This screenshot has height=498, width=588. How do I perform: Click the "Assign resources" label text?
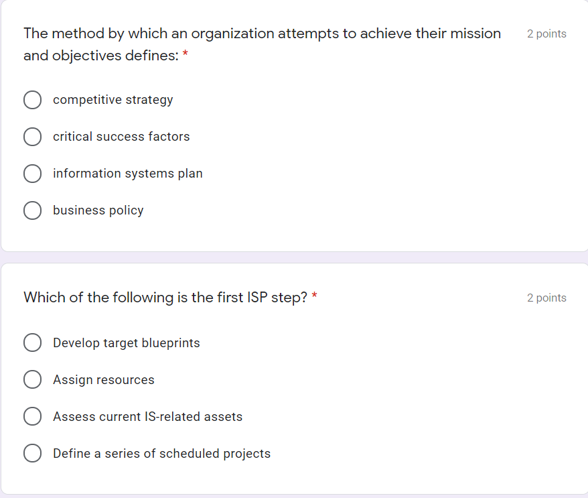point(103,379)
